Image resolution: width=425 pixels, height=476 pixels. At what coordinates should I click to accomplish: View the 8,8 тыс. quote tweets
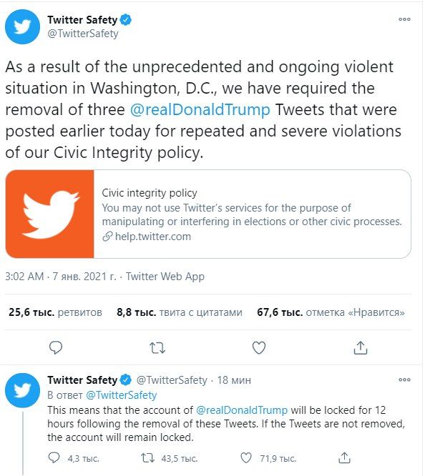tap(180, 312)
